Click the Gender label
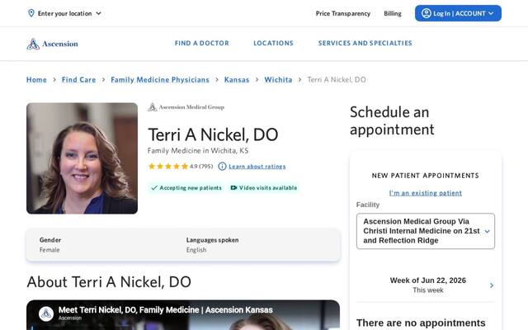 [x=50, y=240]
